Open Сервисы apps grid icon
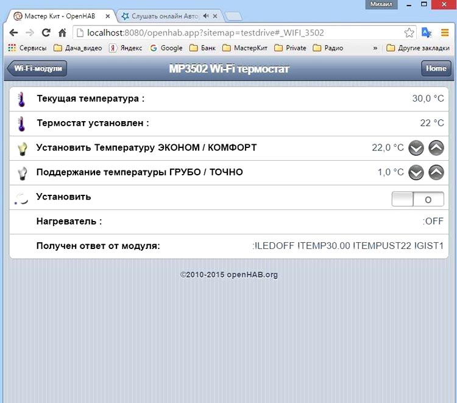 click(x=12, y=47)
